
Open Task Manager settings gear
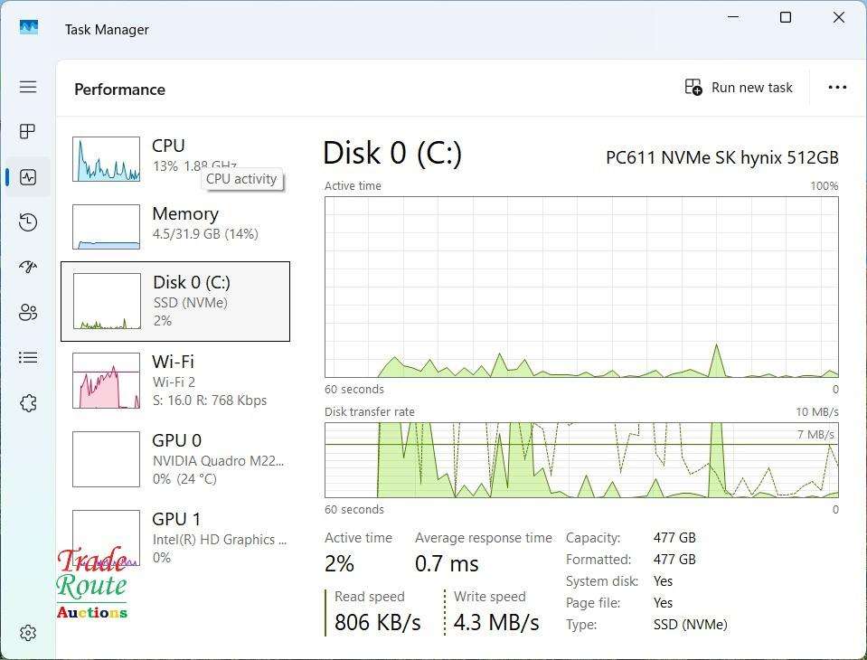28,633
